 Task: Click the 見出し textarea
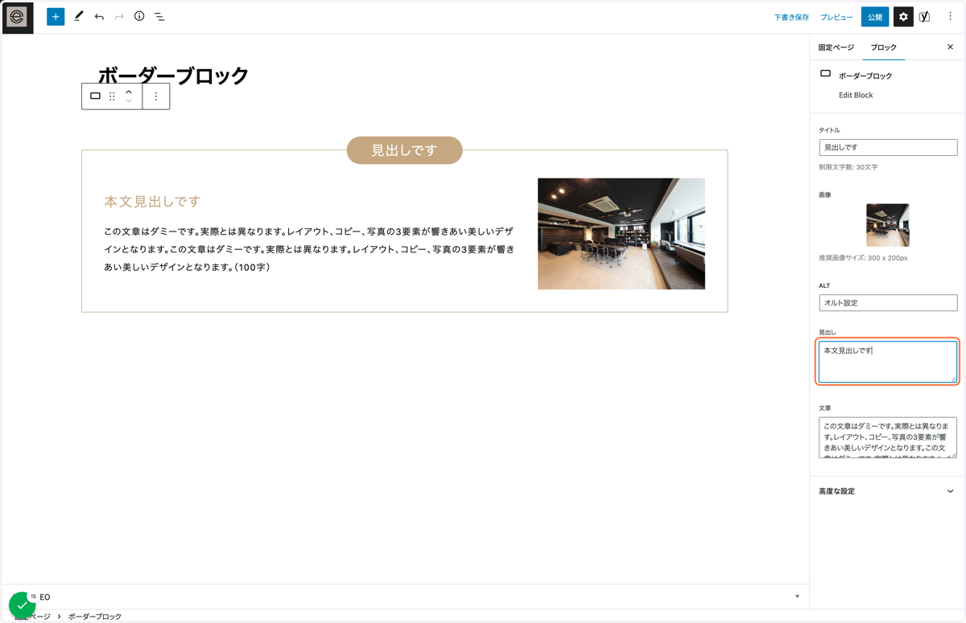pos(888,362)
